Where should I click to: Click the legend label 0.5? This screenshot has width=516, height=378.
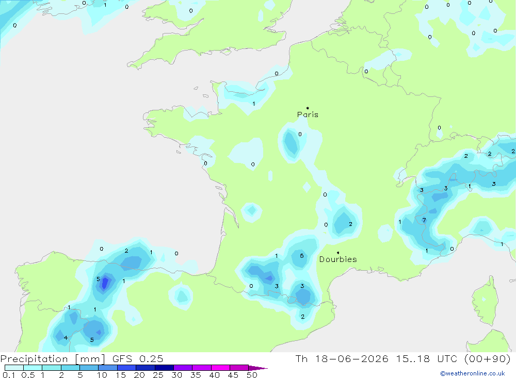point(28,375)
